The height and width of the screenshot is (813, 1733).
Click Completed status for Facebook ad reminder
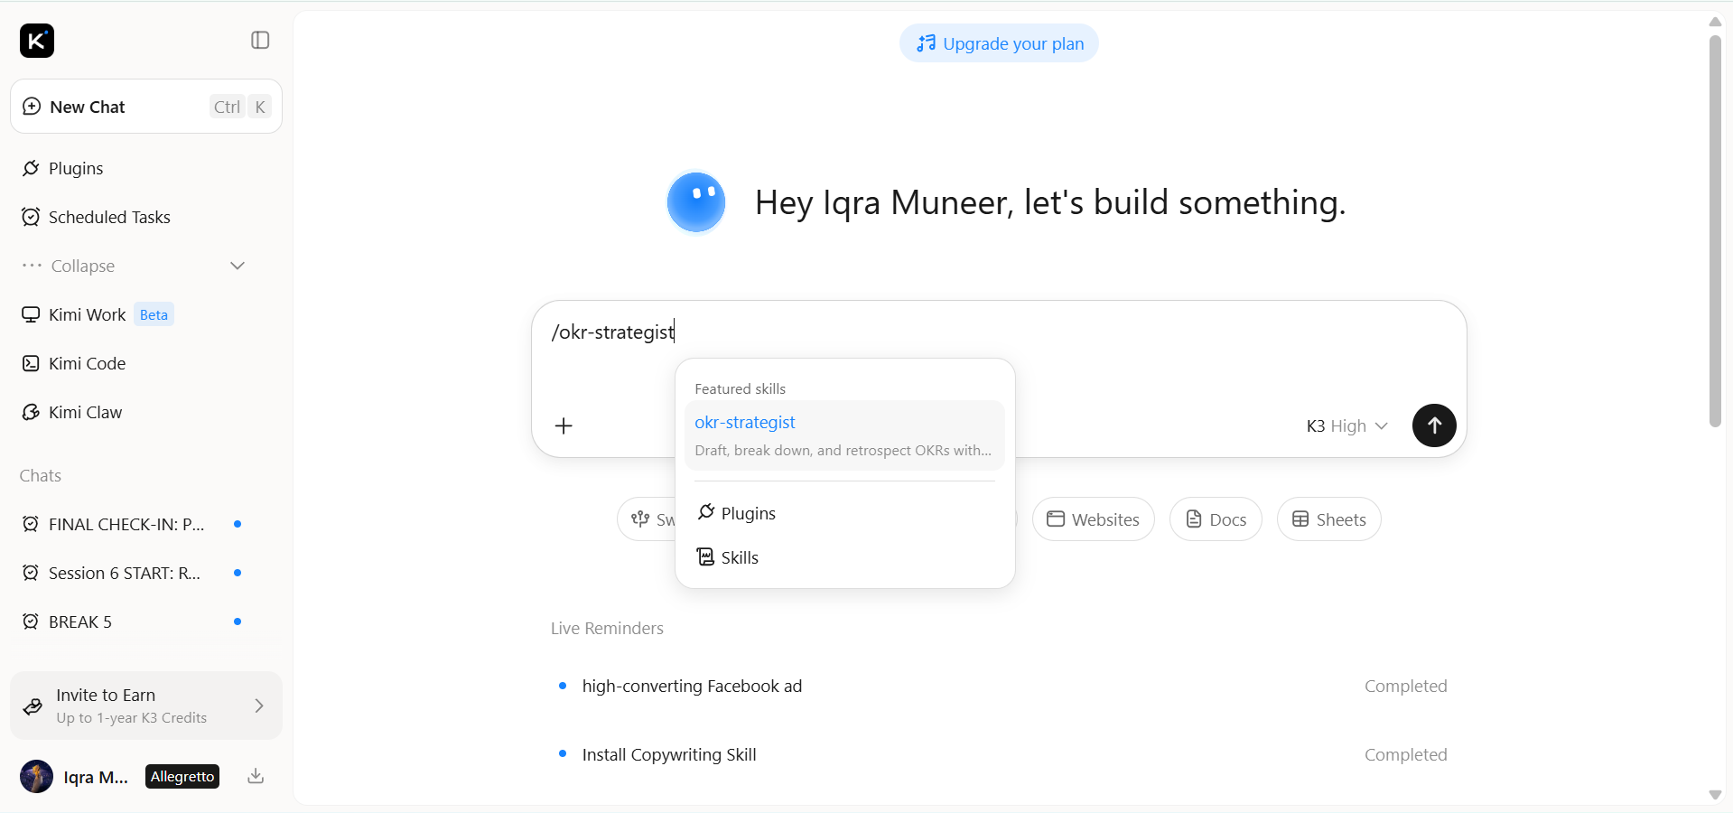pos(1405,687)
